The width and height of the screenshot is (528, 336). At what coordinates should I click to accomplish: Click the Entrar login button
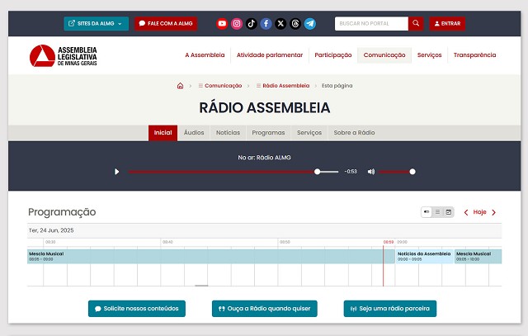coord(447,24)
